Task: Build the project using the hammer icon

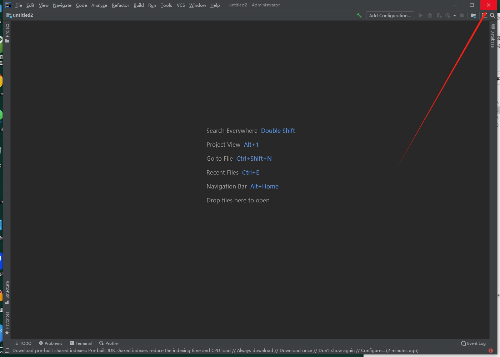Action: tap(359, 15)
